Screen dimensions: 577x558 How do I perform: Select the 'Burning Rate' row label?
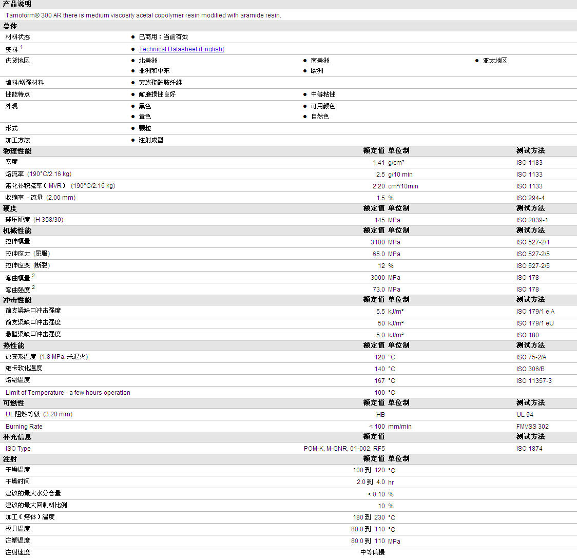click(24, 426)
